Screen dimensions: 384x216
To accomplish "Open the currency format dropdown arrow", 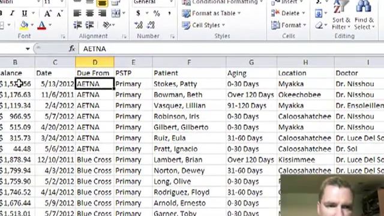I will [x=147, y=13].
